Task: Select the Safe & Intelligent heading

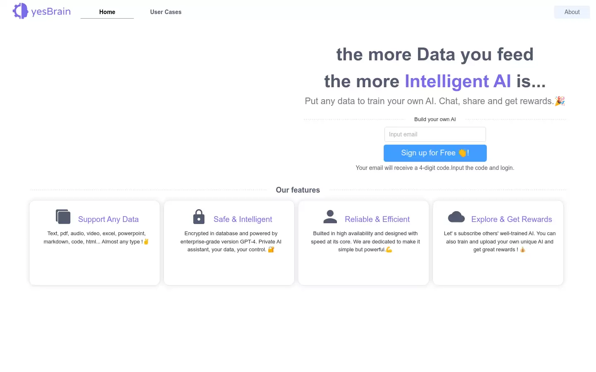Action: (x=243, y=219)
